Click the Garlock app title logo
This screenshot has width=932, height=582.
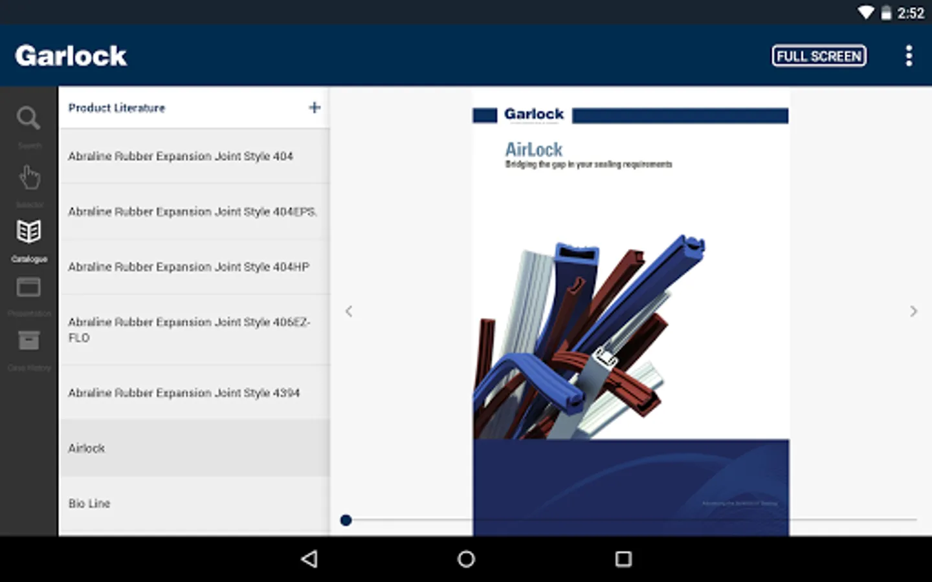tap(71, 56)
